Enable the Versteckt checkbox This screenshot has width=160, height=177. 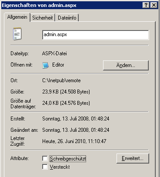(x=45, y=167)
